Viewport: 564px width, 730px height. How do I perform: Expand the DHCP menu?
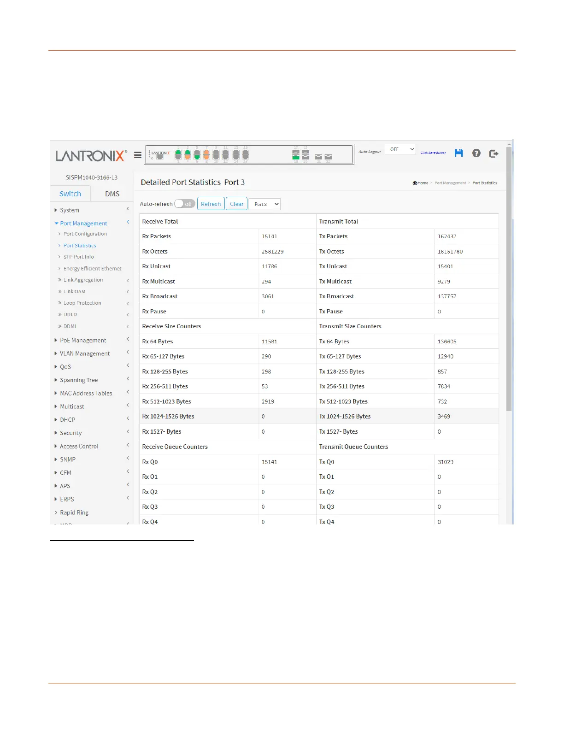pyautogui.click(x=67, y=420)
